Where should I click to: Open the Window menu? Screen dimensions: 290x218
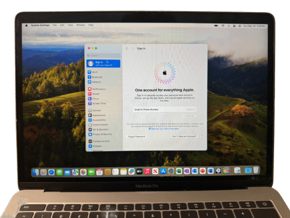(80, 25)
